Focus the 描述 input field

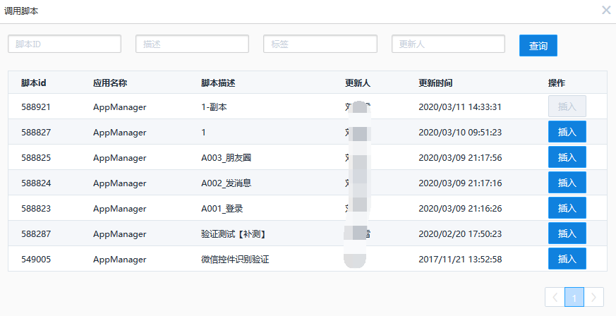pos(192,44)
